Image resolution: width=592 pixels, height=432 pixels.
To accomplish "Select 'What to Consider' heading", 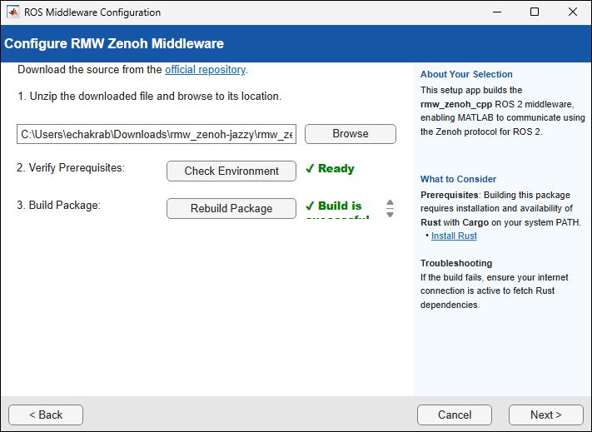I will pyautogui.click(x=458, y=179).
